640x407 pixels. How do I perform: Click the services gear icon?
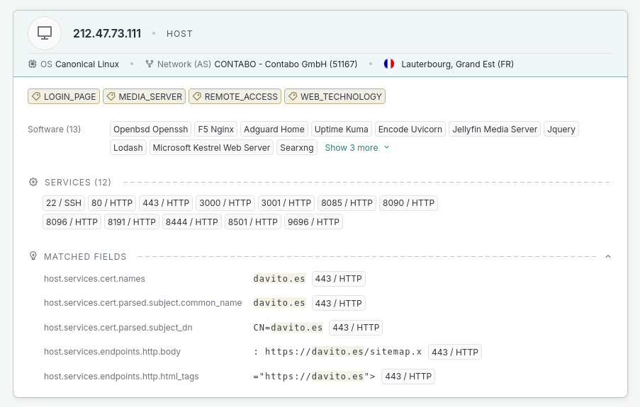[33, 182]
